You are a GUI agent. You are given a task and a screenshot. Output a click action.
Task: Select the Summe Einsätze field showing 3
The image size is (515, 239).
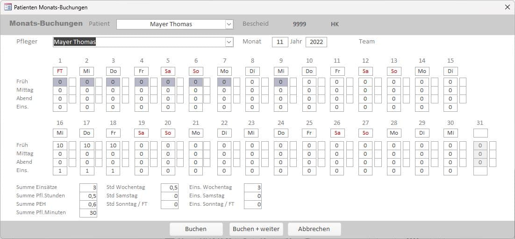(x=88, y=188)
